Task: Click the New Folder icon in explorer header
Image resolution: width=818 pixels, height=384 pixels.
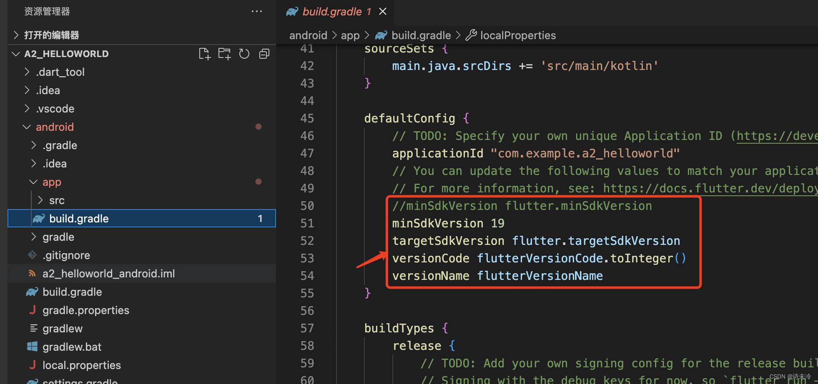Action: pos(224,54)
